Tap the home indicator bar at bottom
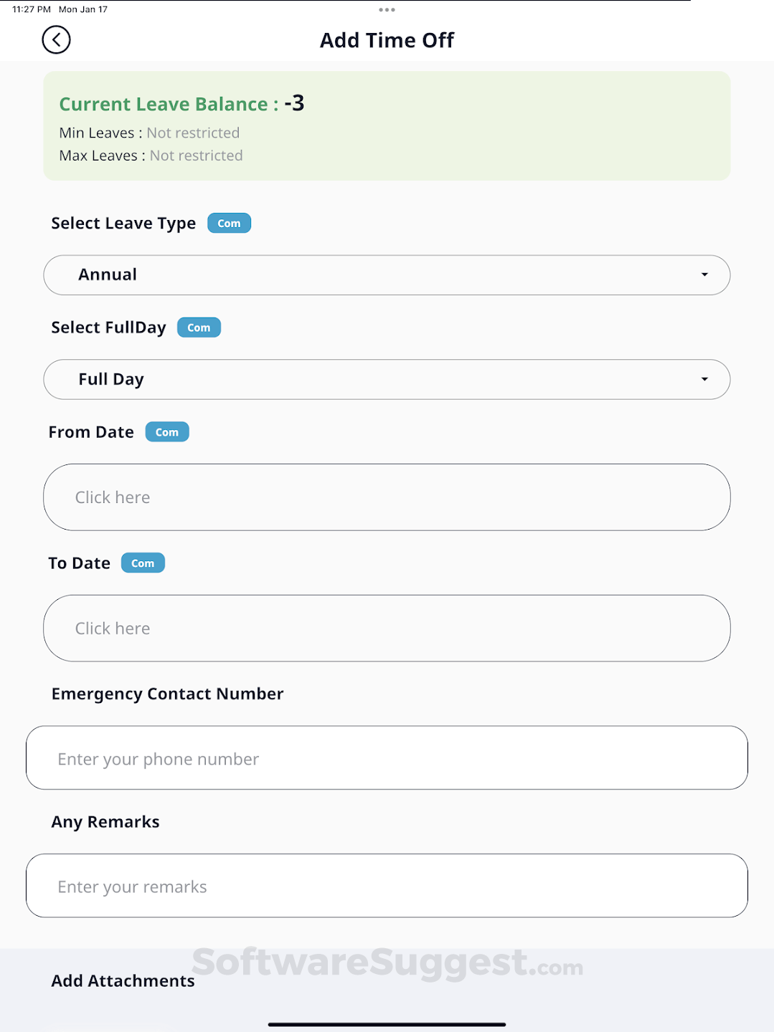 [387, 1025]
